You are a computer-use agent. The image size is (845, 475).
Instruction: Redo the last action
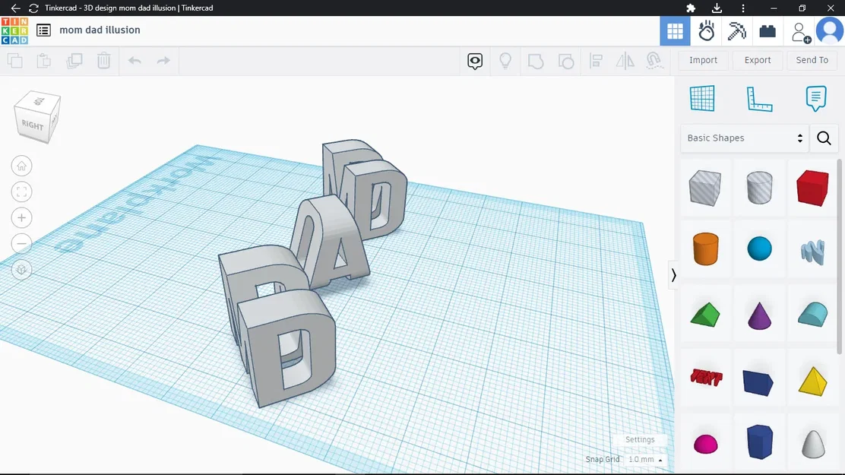[163, 60]
